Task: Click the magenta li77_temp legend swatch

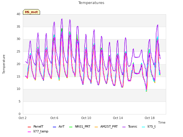Action: pos(29,132)
